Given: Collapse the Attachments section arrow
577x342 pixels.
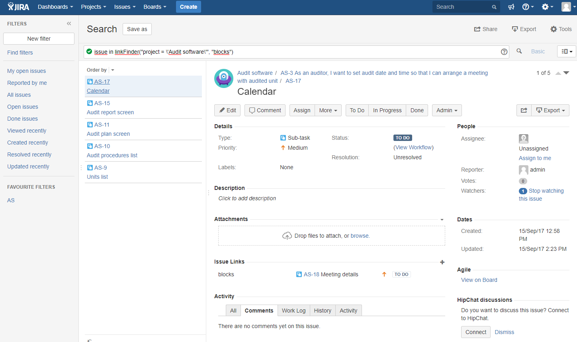Looking at the screenshot, I should pyautogui.click(x=442, y=220).
